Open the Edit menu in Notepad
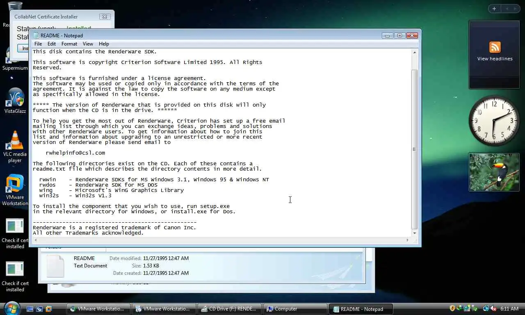This screenshot has width=525, height=315. (52, 44)
